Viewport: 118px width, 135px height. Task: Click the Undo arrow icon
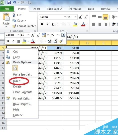(x=14, y=2)
